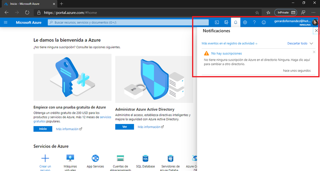Image resolution: width=320 pixels, height=171 pixels.
Task: Open Cloud Shell from the top bar
Action: point(217,22)
